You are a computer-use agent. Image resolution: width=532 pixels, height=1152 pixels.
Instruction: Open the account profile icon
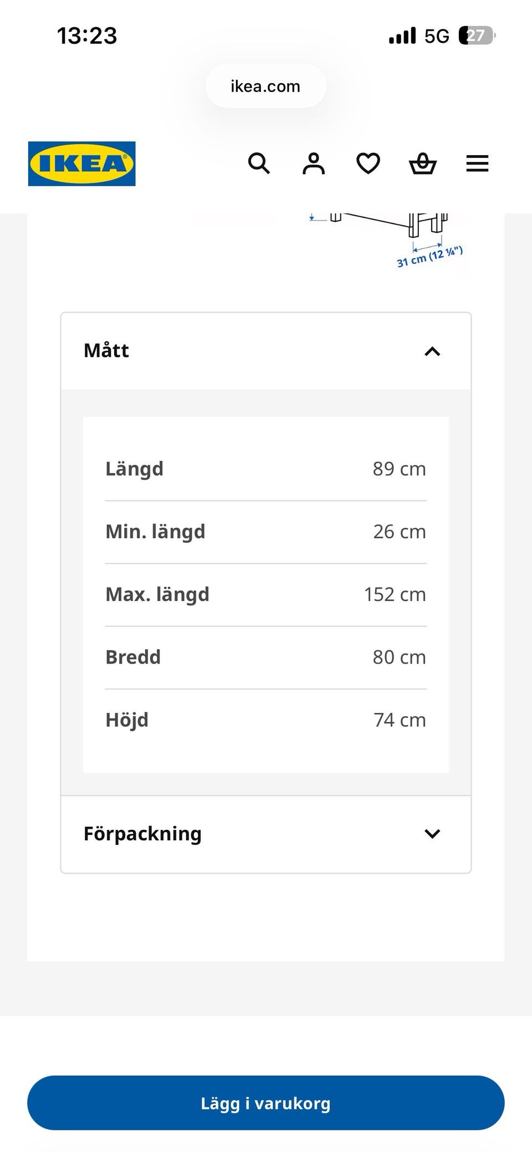[314, 164]
